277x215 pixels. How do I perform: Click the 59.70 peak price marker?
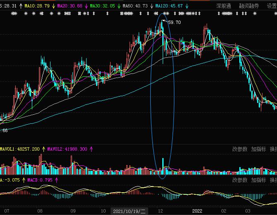tap(174, 22)
